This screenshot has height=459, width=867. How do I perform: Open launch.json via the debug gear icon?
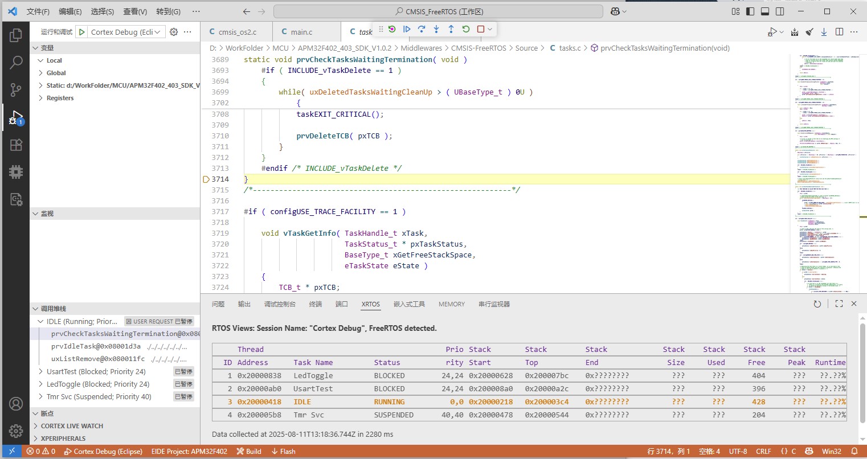pyautogui.click(x=174, y=32)
